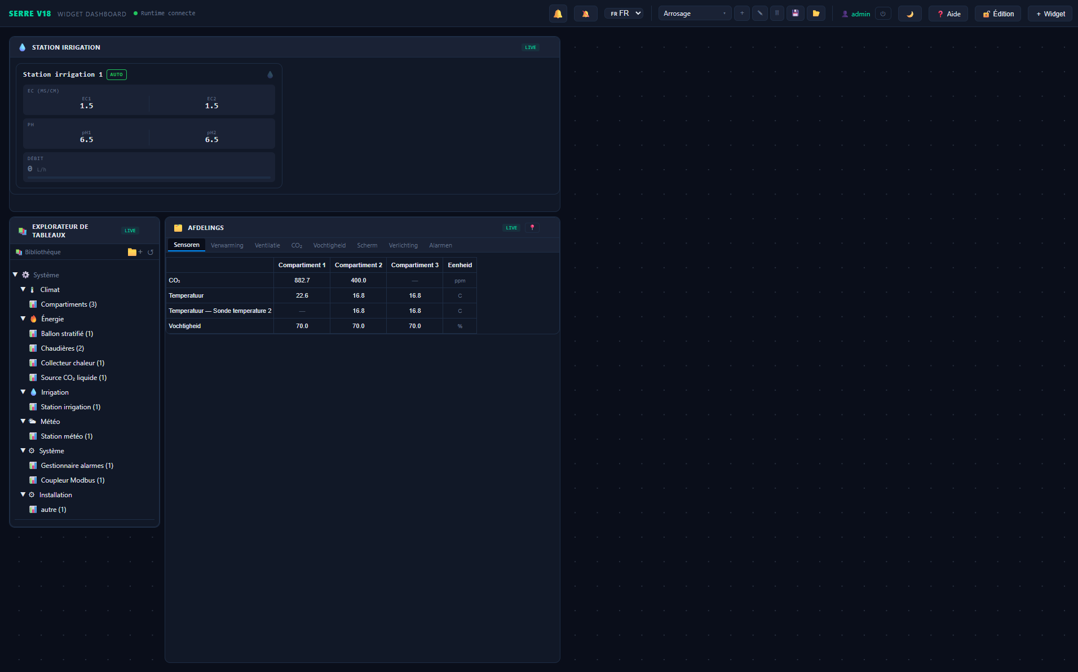Click the admin user label
Image resolution: width=1078 pixels, height=672 pixels.
[x=856, y=14]
